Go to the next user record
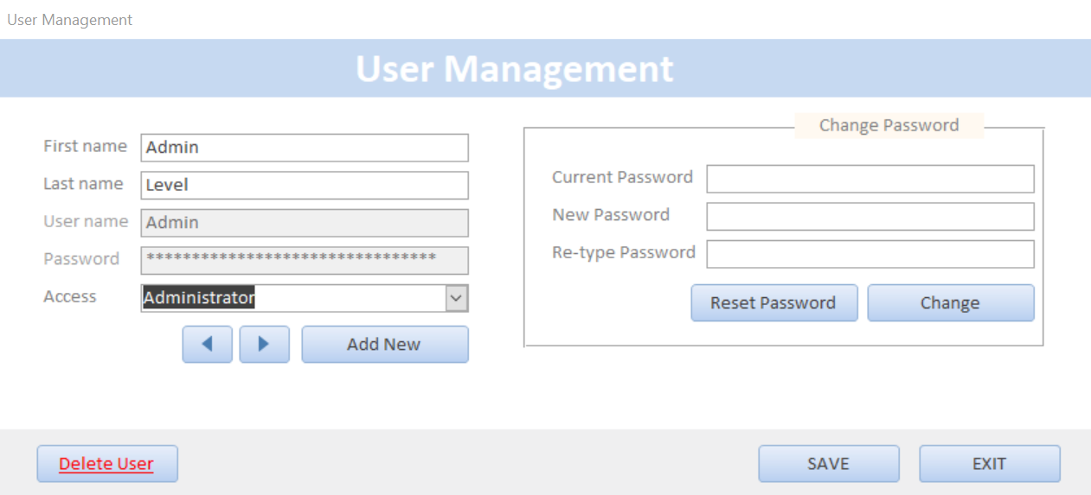The height and width of the screenshot is (495, 1091). pos(264,344)
